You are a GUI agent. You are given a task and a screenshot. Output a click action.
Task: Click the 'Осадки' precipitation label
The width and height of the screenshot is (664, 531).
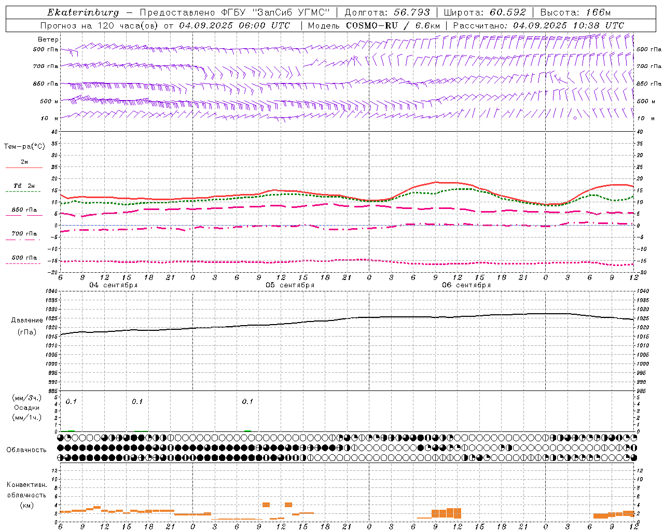27,408
